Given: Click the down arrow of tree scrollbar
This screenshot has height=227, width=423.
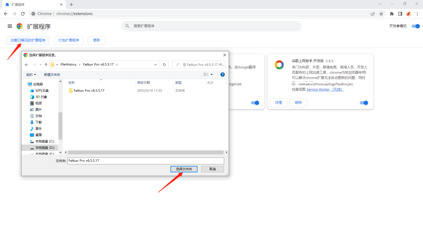Looking at the screenshot, I should point(60,152).
